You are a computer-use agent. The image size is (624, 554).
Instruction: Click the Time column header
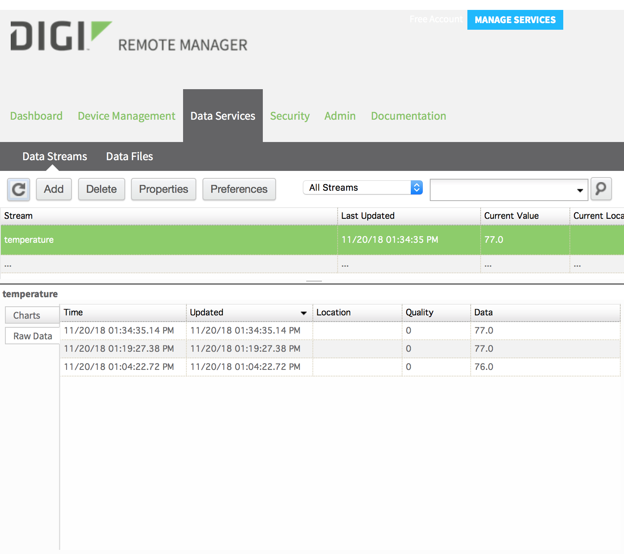tap(123, 313)
